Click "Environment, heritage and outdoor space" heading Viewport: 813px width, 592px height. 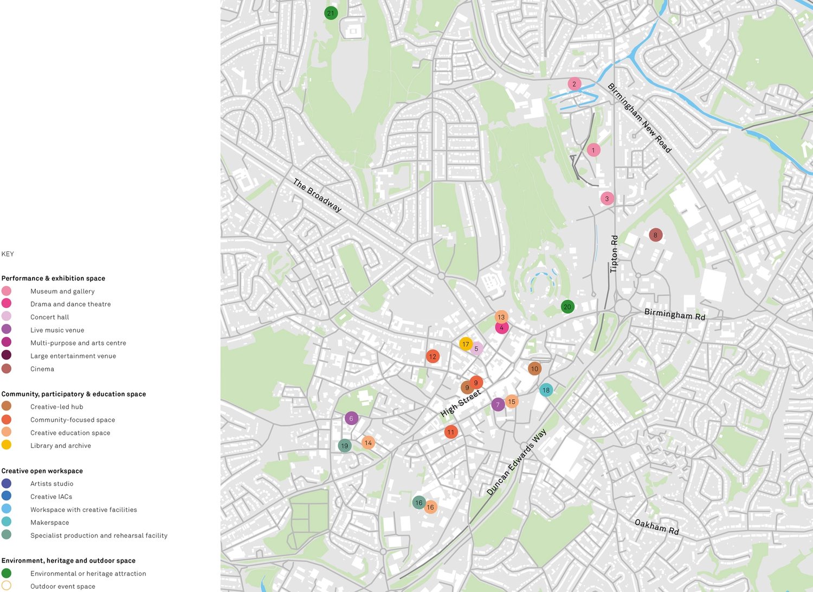[x=68, y=561]
